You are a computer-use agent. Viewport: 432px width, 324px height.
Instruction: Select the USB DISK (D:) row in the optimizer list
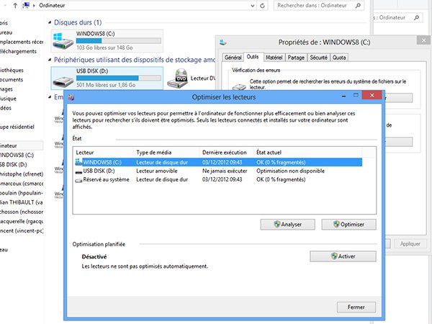click(218, 171)
